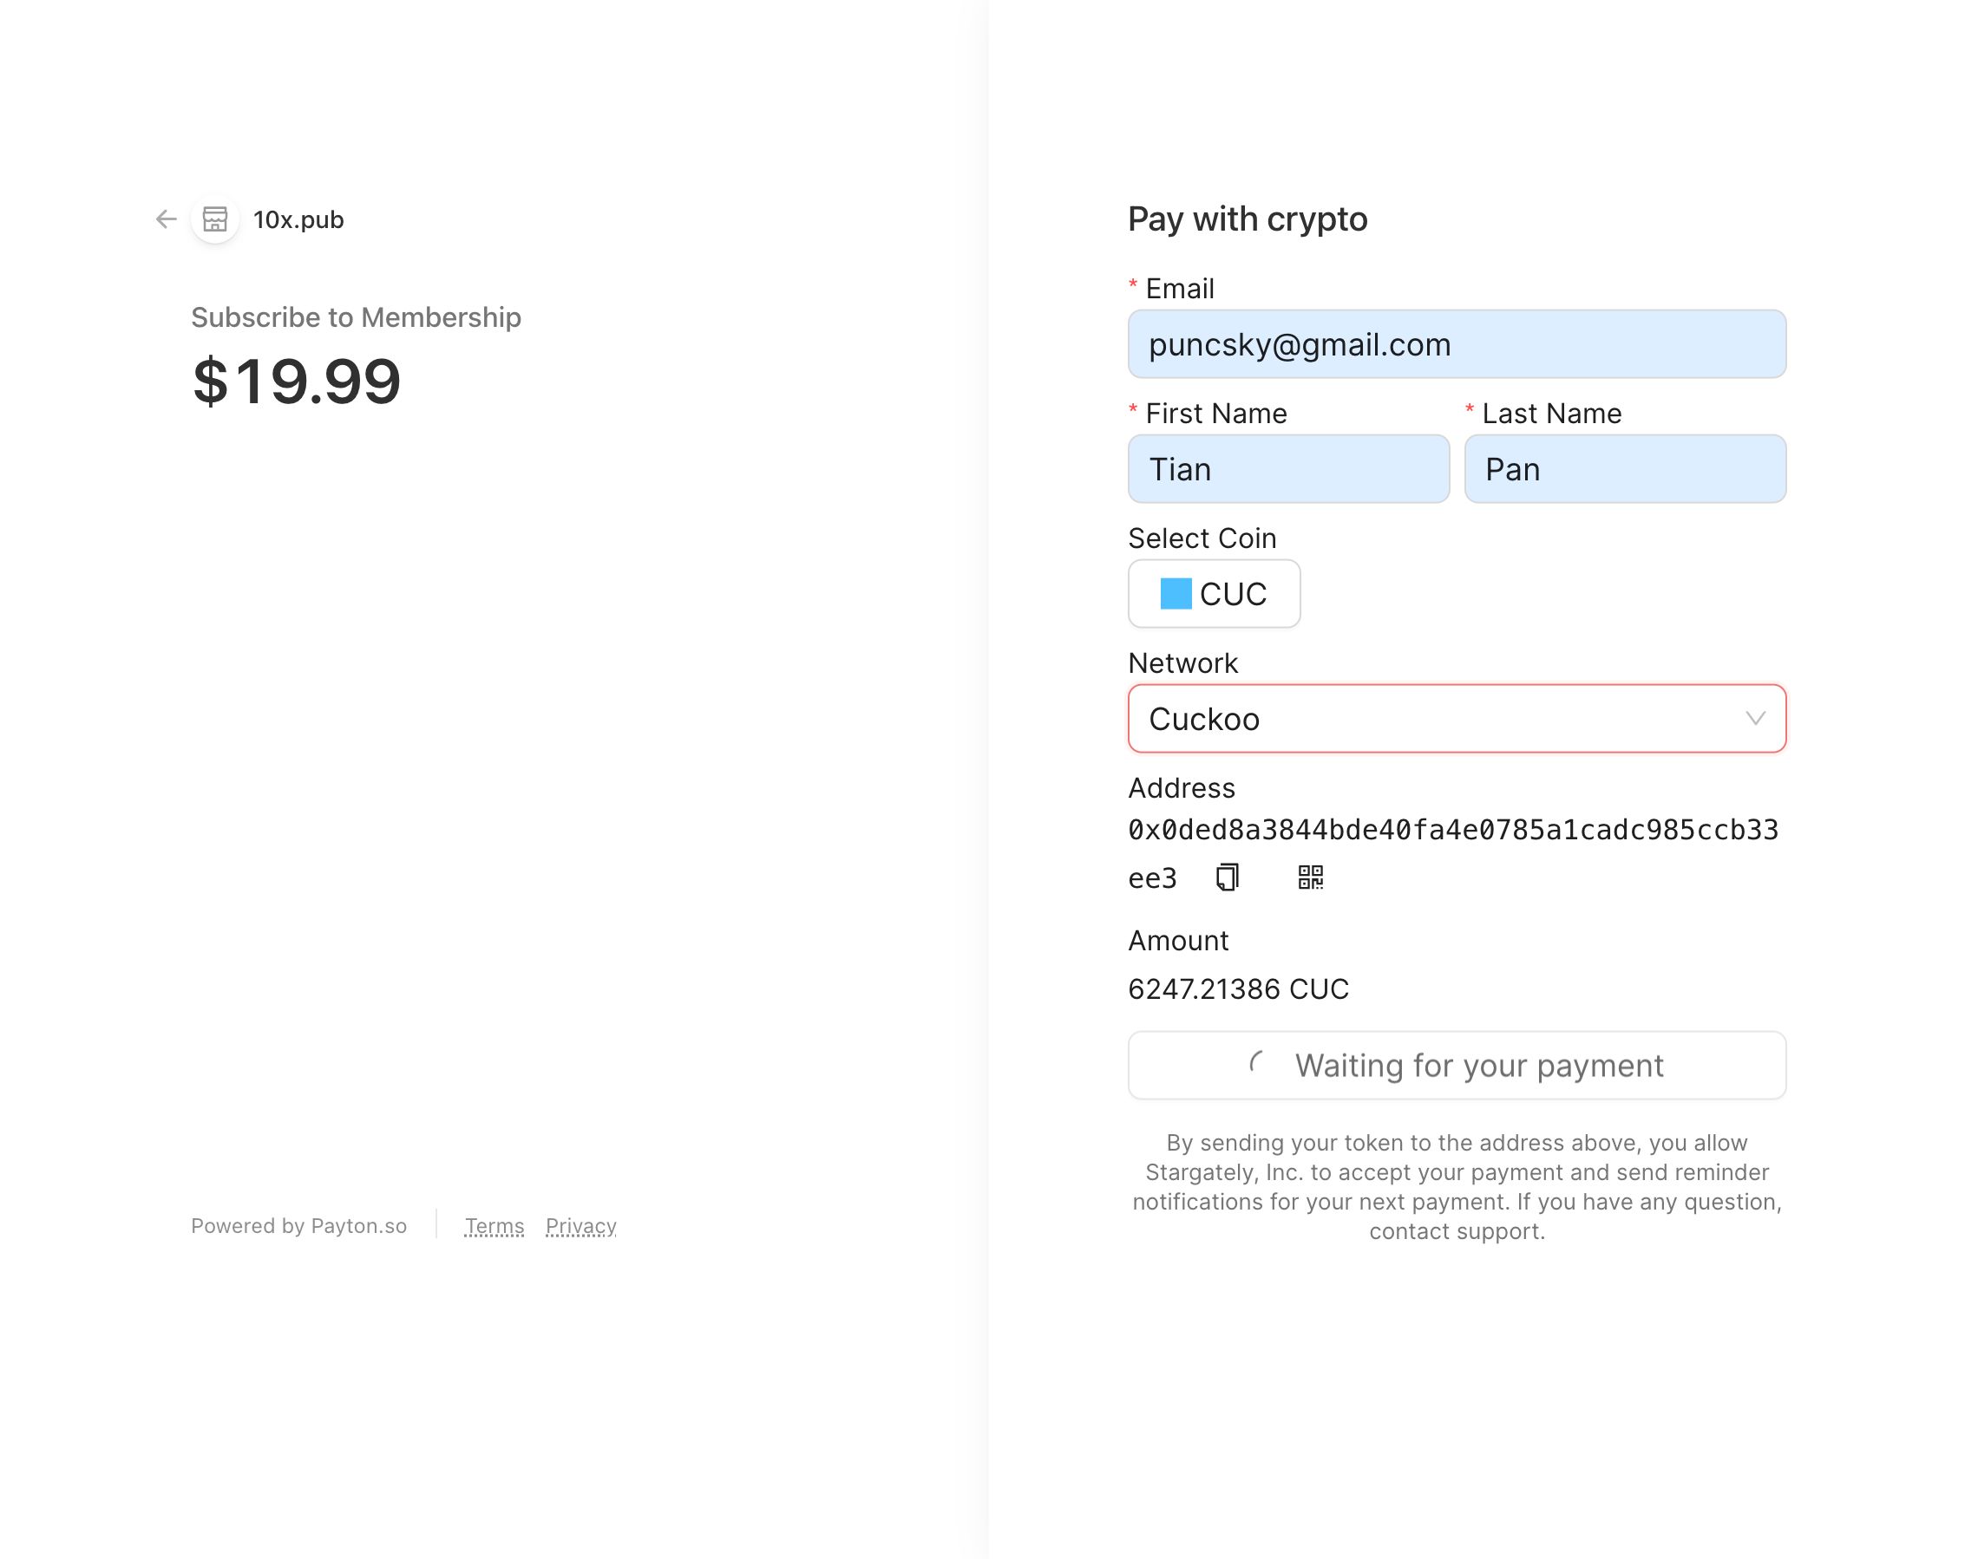Click the Waiting for your payment button
1978x1559 pixels.
tap(1457, 1065)
